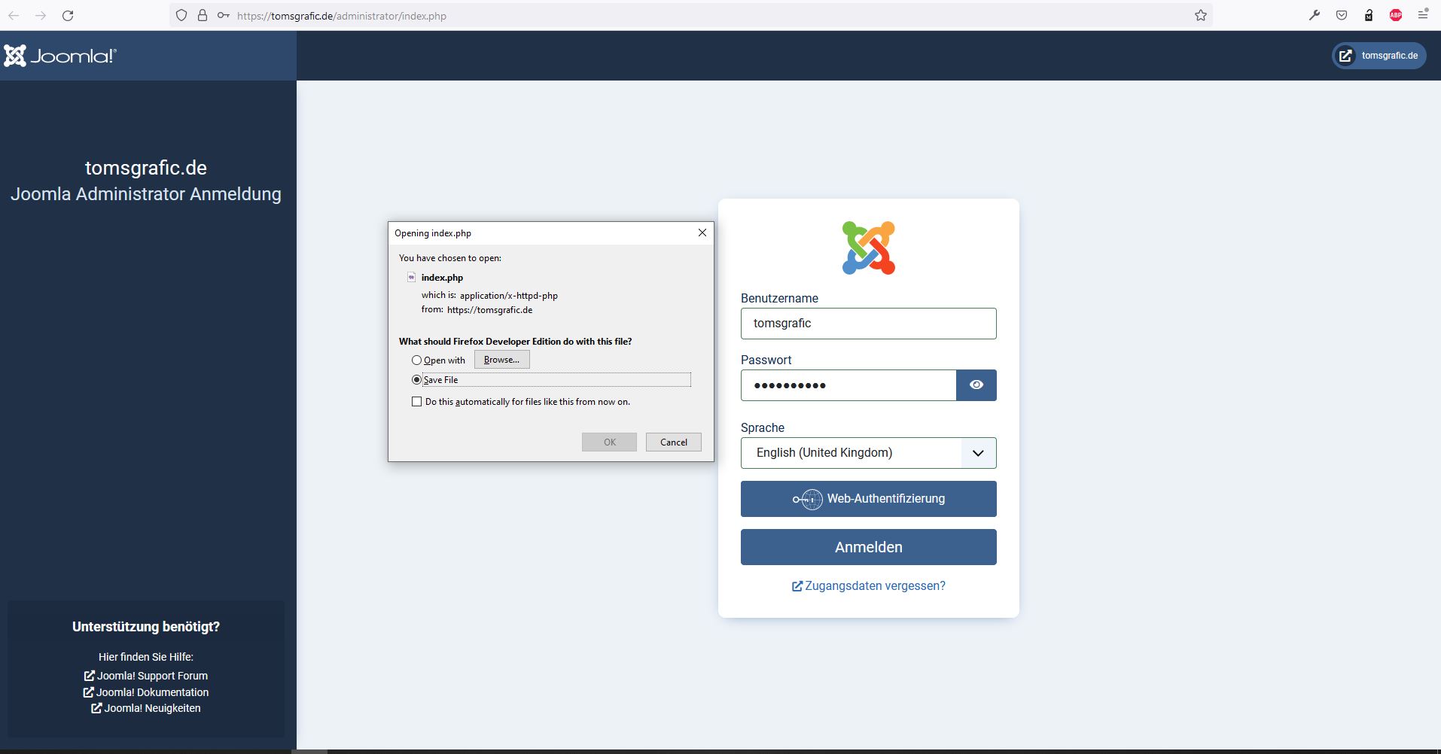Click the Joomla! logo in header
This screenshot has width=1441, height=754.
pos(60,56)
